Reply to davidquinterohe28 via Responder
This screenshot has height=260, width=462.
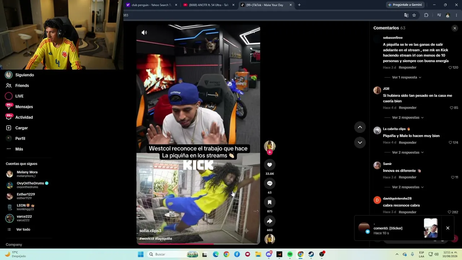(407, 212)
